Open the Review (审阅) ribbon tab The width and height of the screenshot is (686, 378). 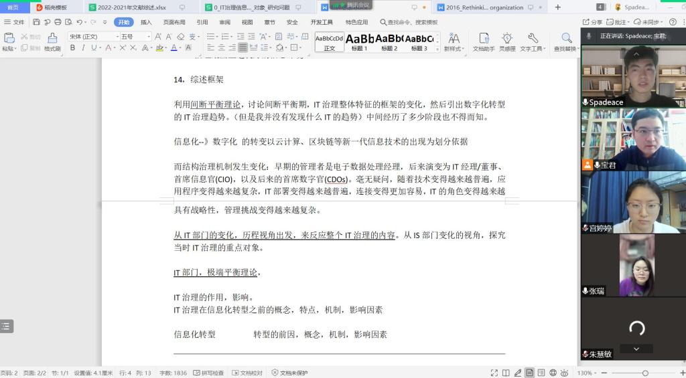click(x=225, y=22)
